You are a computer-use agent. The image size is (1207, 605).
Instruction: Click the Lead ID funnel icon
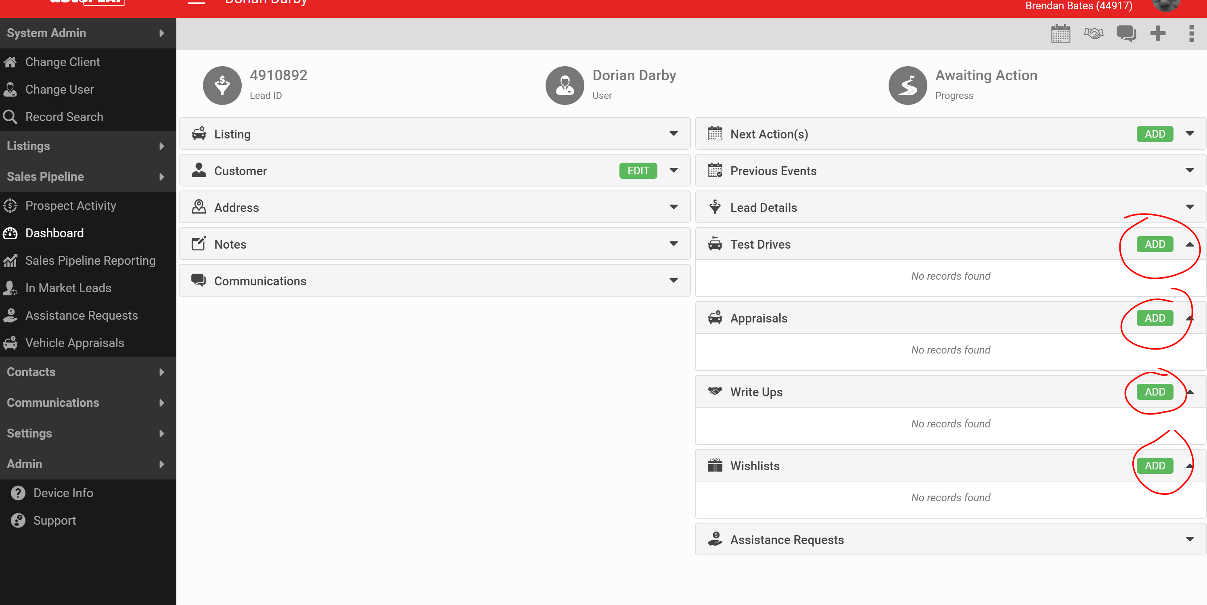(x=222, y=85)
